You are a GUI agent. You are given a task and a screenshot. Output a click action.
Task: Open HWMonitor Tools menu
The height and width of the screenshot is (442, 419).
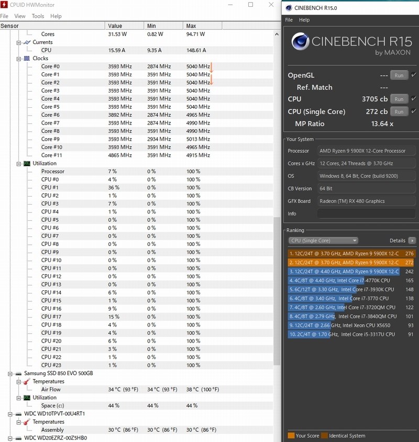38,16
